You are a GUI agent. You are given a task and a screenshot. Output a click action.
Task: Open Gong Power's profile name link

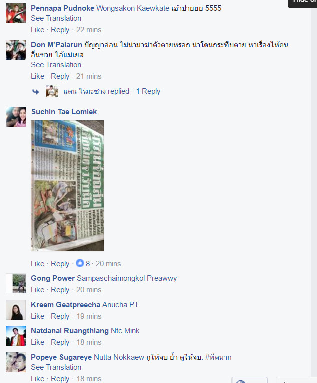coord(53,278)
